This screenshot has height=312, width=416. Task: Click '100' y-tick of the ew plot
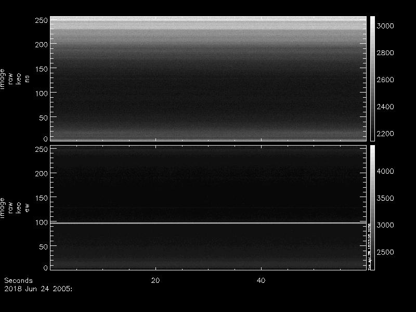(42, 223)
